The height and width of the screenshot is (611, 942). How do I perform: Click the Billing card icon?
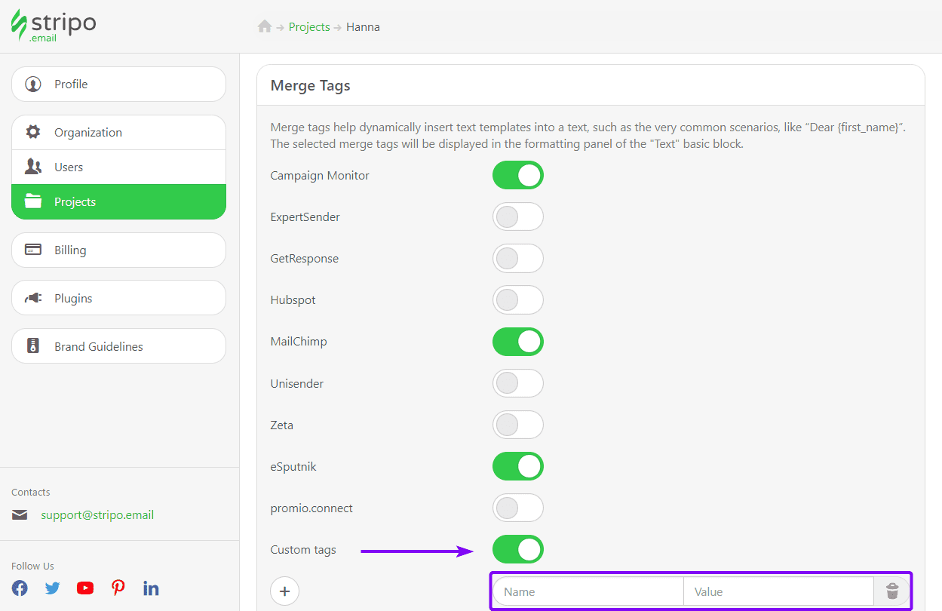point(33,250)
